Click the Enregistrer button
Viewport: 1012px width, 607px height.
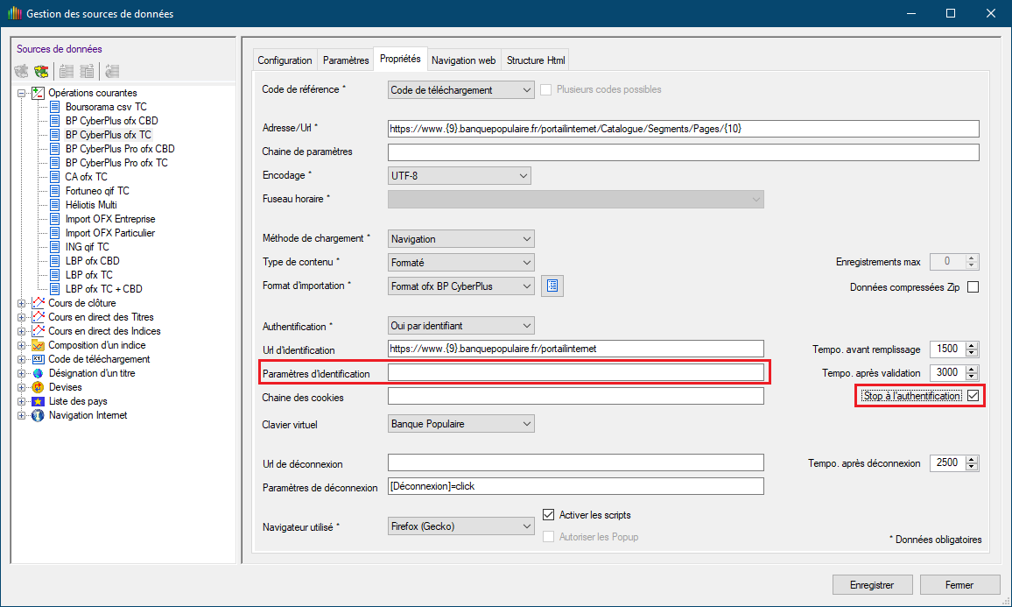[x=871, y=584]
